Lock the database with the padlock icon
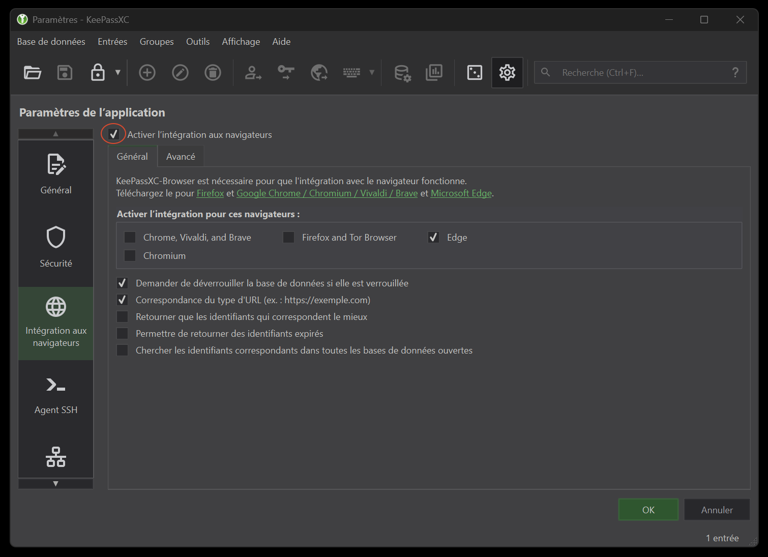 98,73
